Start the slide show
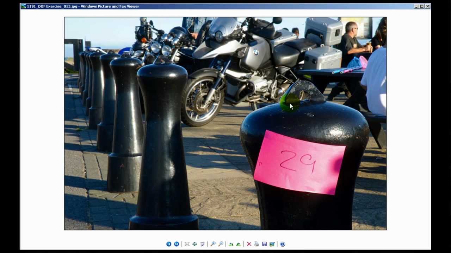The width and height of the screenshot is (451, 253). pos(203,244)
